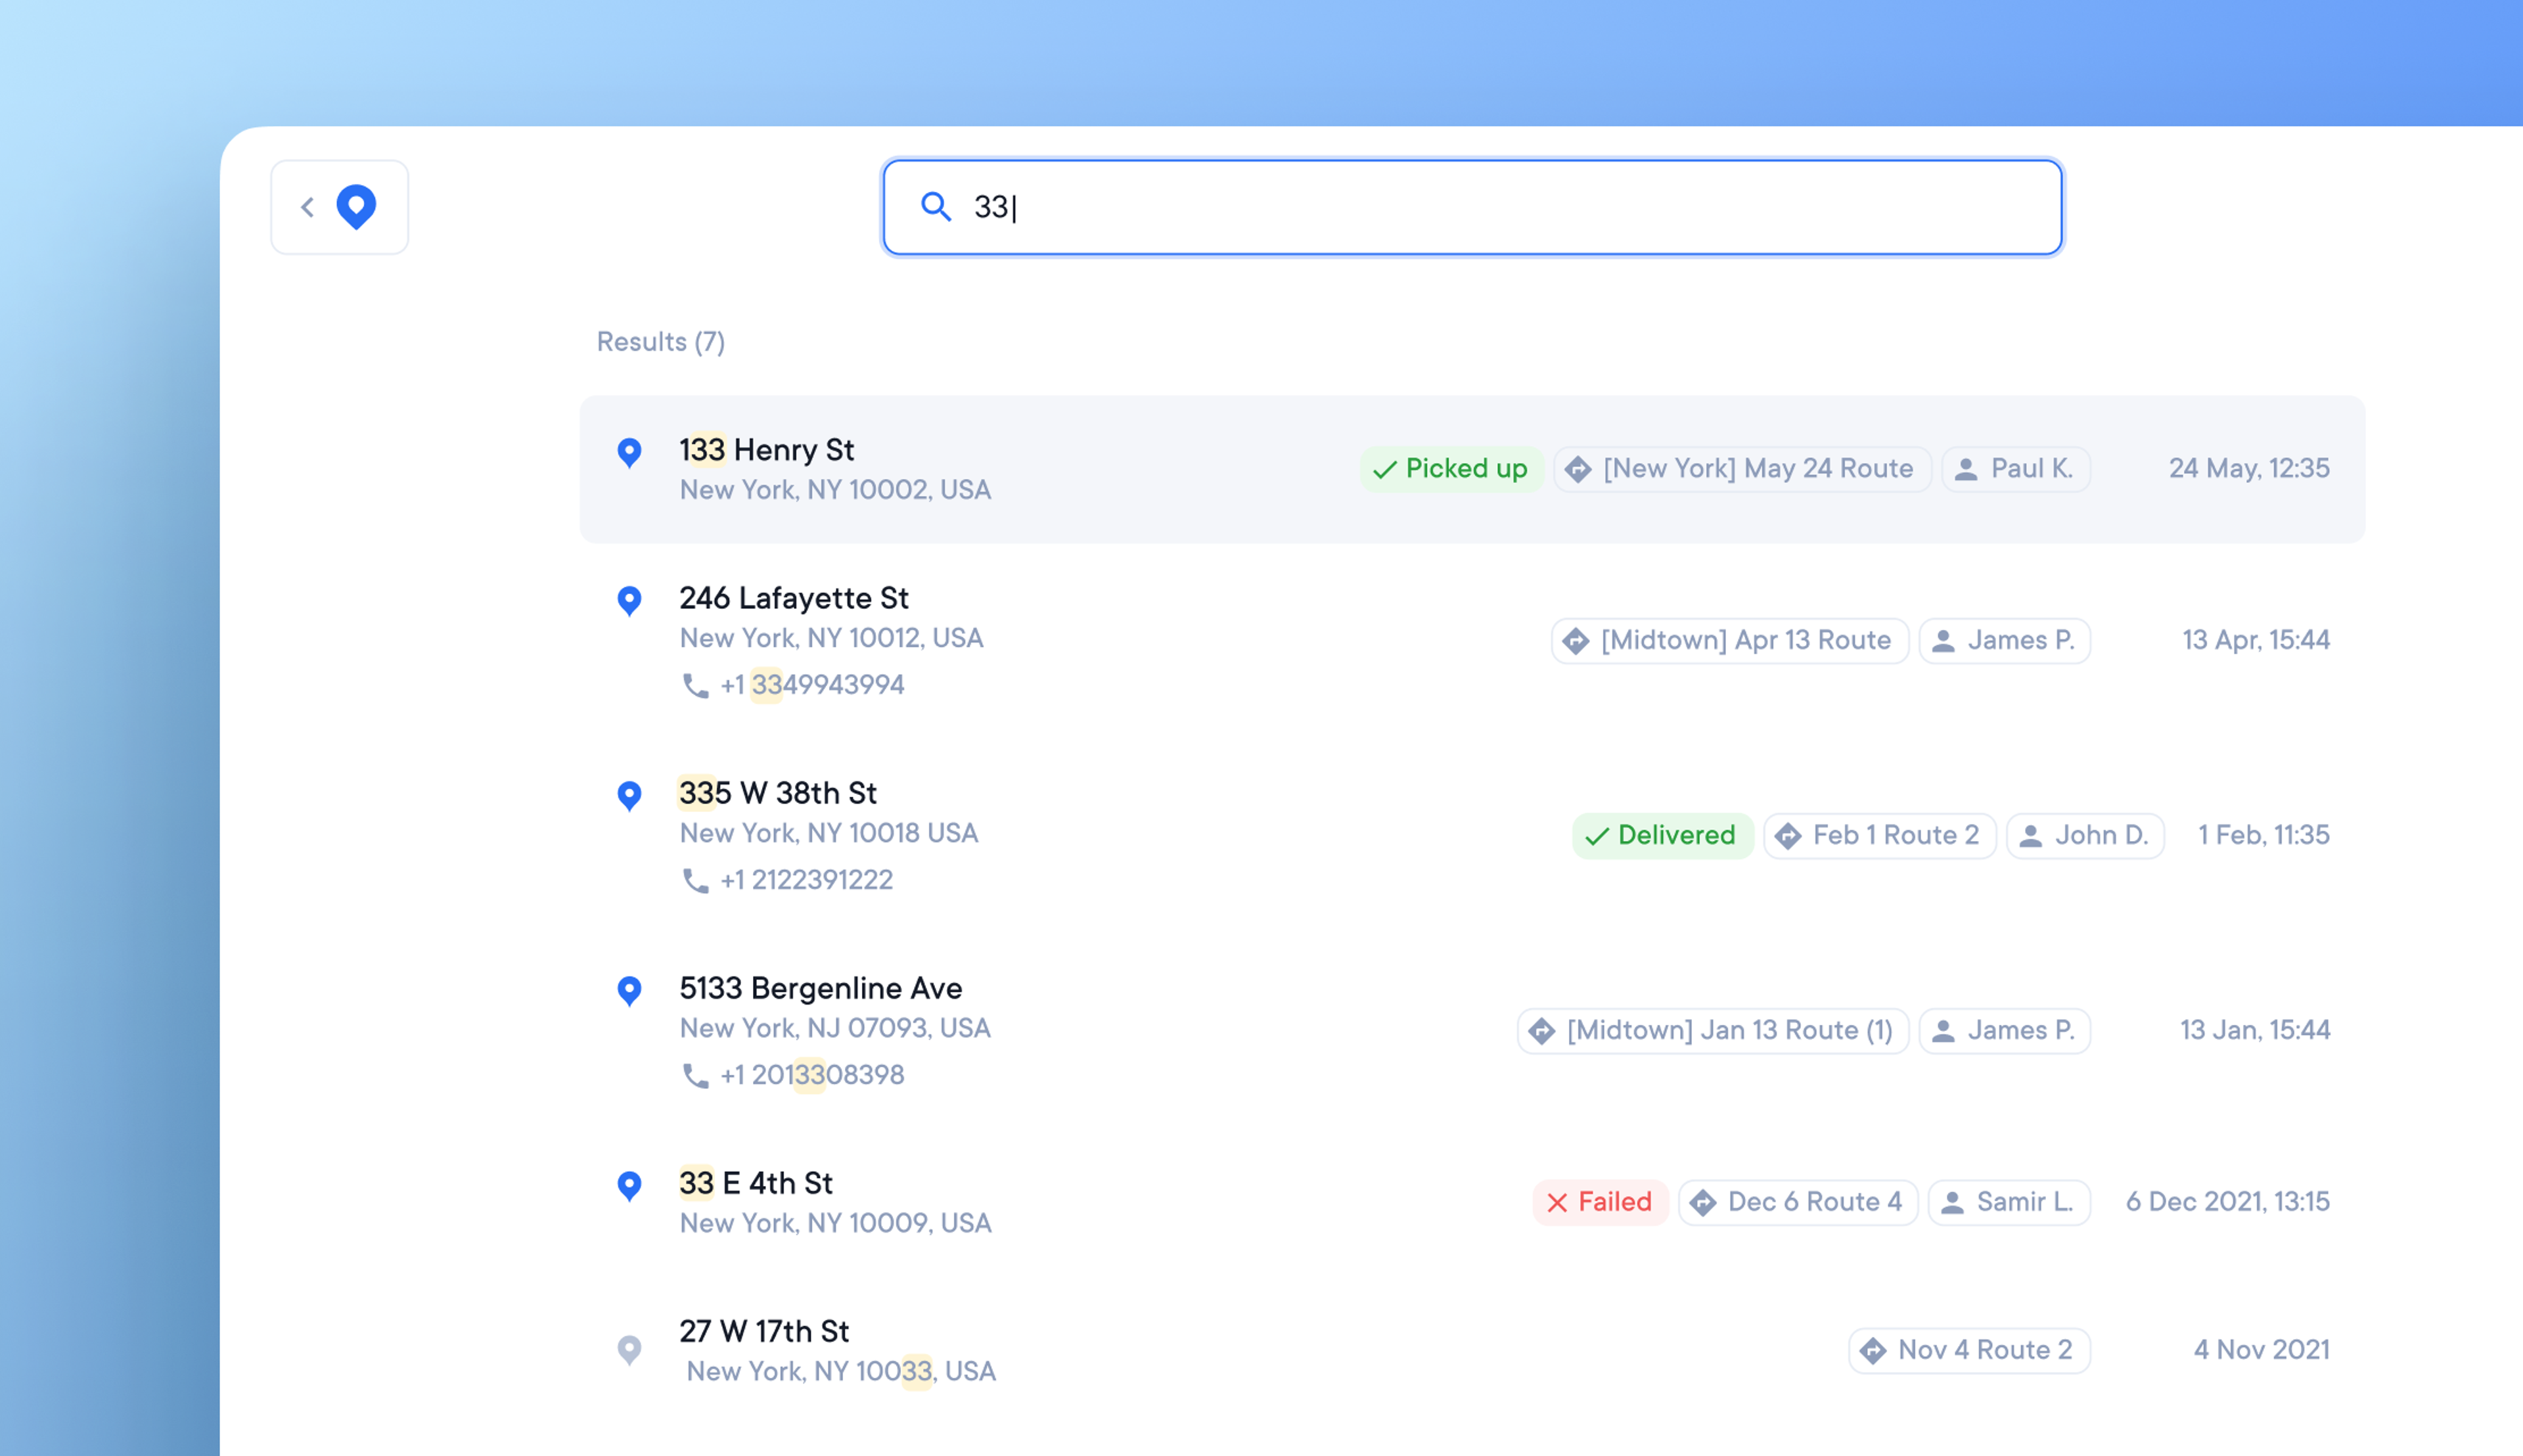
Task: Click the 1 Feb, 11:35 timestamp
Action: click(2264, 835)
